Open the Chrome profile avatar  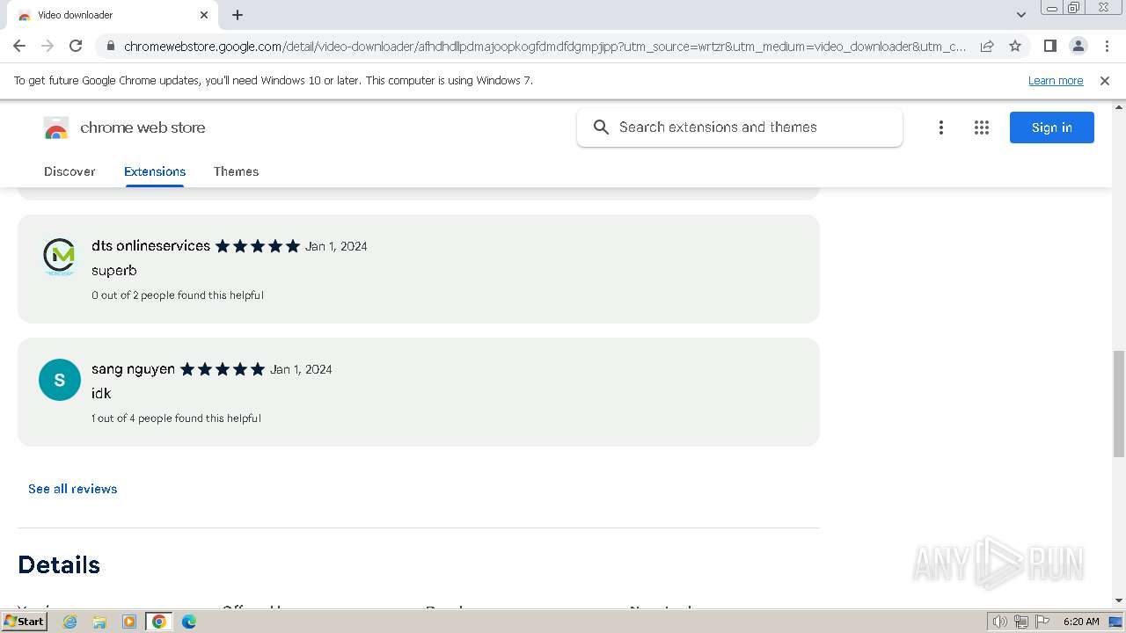click(x=1078, y=46)
